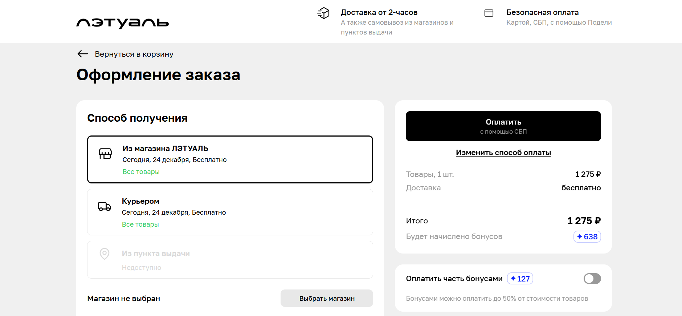682x316 pixels.
Task: Open 'Все товары' under courier option
Action: pyautogui.click(x=140, y=224)
